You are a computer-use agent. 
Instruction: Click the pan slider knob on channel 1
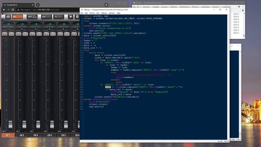[x=8, y=29]
